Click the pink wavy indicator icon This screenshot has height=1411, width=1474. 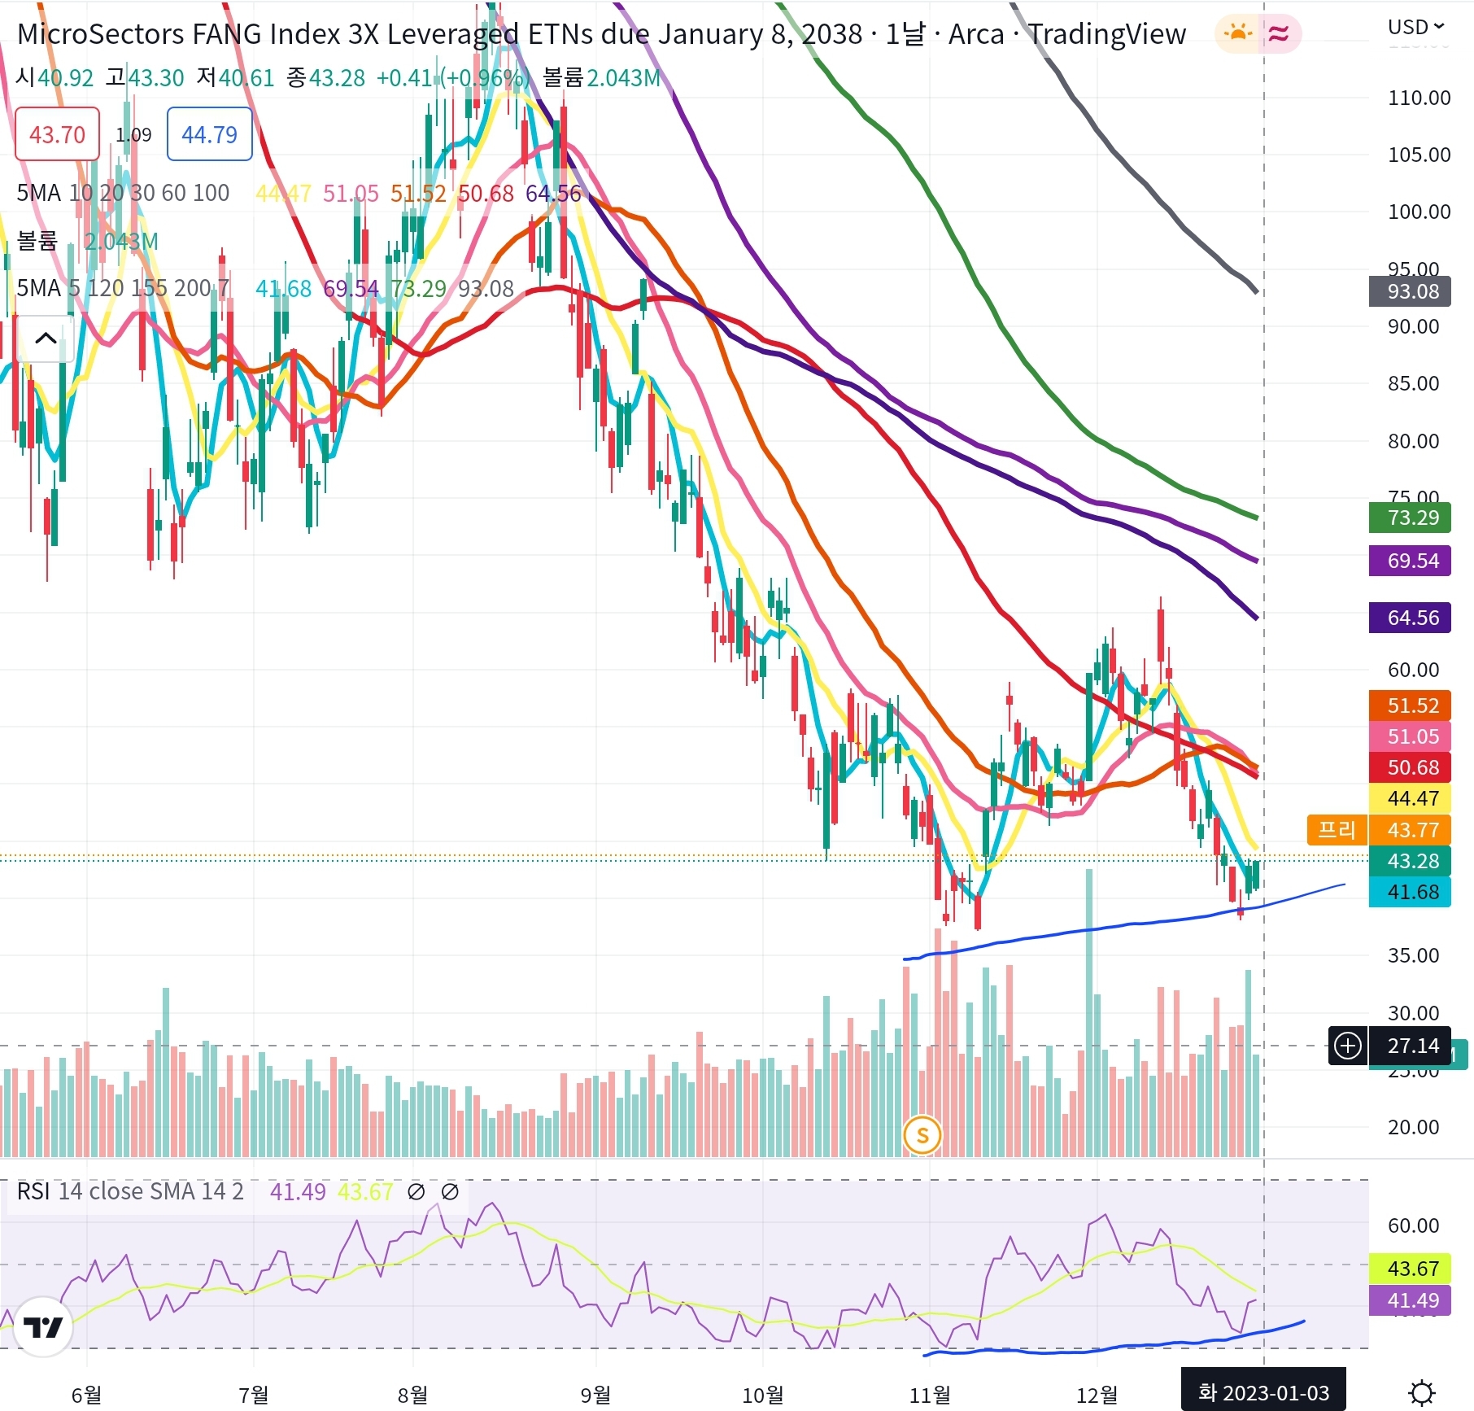click(x=1280, y=34)
